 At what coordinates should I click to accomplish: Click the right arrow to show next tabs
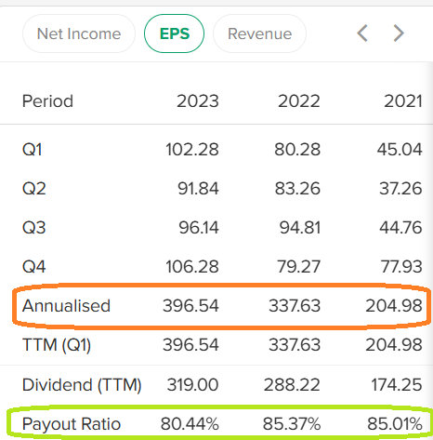coord(399,33)
